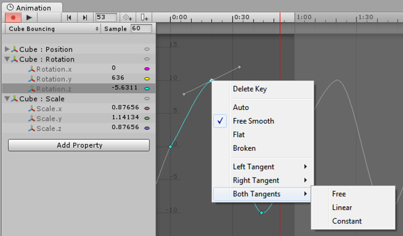403x236 pixels.
Task: Select the Rotation.x row
Action: pyautogui.click(x=79, y=69)
